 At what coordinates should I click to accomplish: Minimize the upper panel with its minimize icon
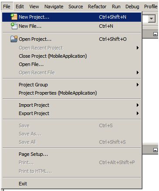click(x=156, y=34)
